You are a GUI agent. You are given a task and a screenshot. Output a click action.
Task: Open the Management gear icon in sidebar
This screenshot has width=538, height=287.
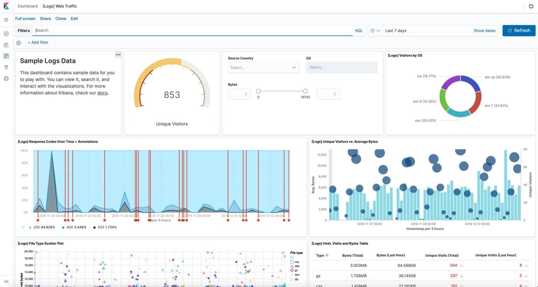pos(6,78)
